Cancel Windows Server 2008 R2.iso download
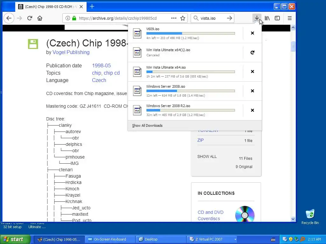326x244 pixels. [252, 110]
